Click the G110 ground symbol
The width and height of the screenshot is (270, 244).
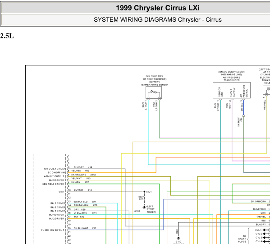tap(178, 238)
